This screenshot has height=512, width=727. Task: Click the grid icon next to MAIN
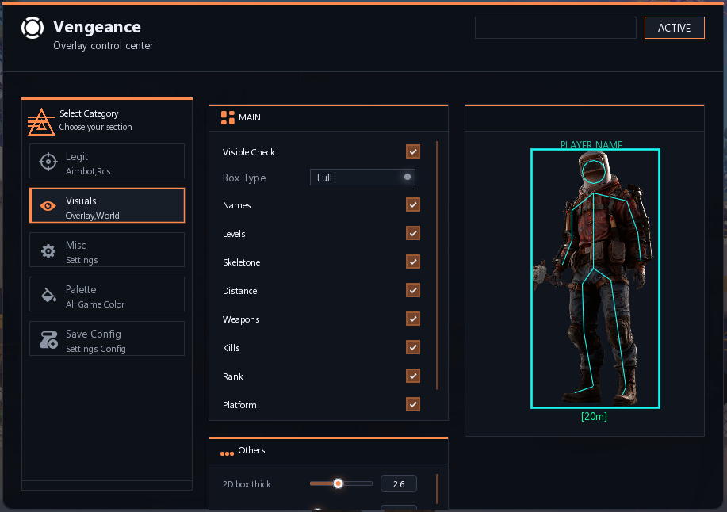tap(228, 117)
